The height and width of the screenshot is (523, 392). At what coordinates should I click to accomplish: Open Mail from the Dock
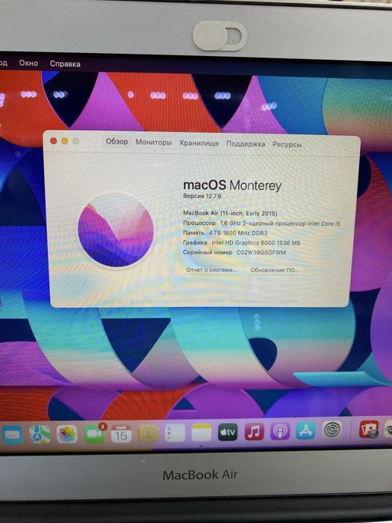point(11,435)
